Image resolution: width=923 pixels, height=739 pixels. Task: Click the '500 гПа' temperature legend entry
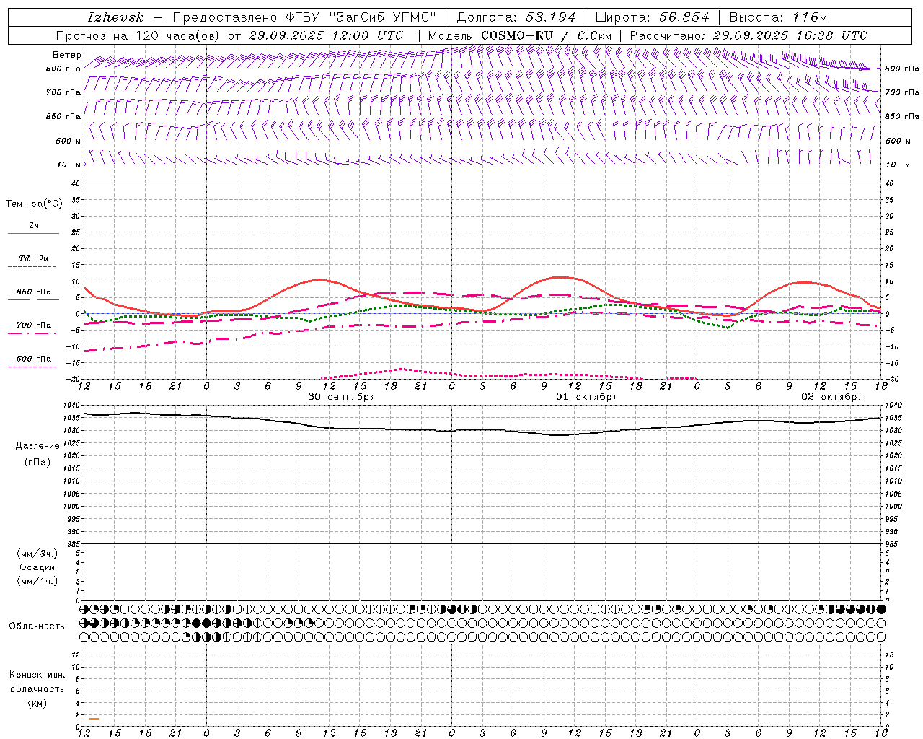click(34, 359)
